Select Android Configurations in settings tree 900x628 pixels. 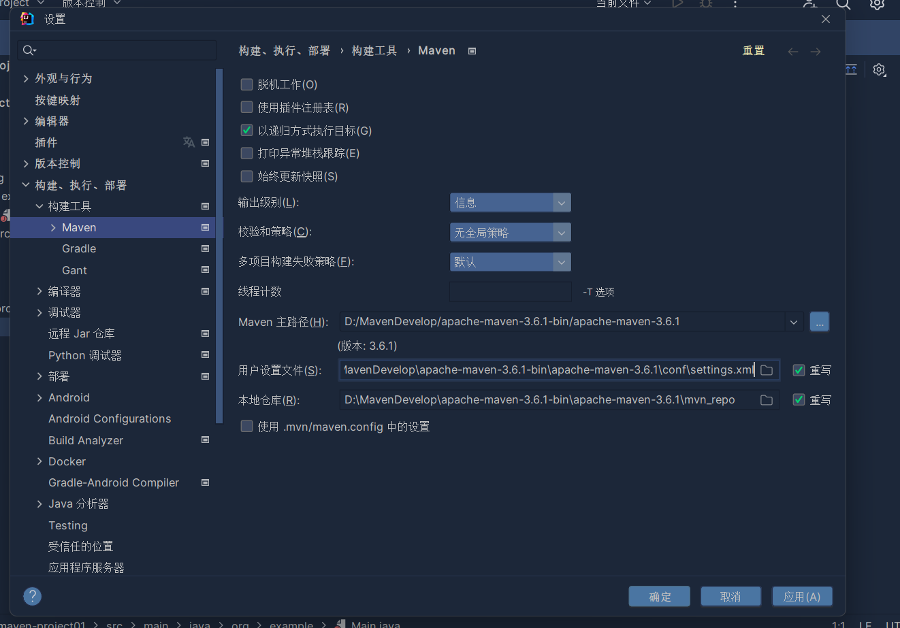point(110,418)
